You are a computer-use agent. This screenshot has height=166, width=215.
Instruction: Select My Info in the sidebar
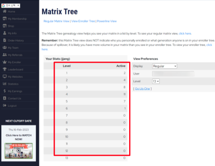click(12, 33)
